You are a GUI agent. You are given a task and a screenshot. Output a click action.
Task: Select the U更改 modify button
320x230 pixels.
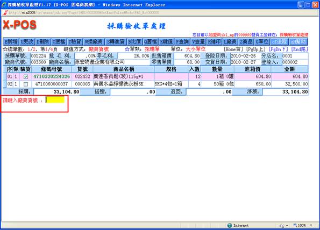pos(27,42)
